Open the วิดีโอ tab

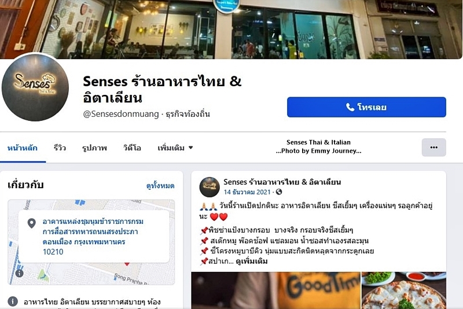coord(132,148)
